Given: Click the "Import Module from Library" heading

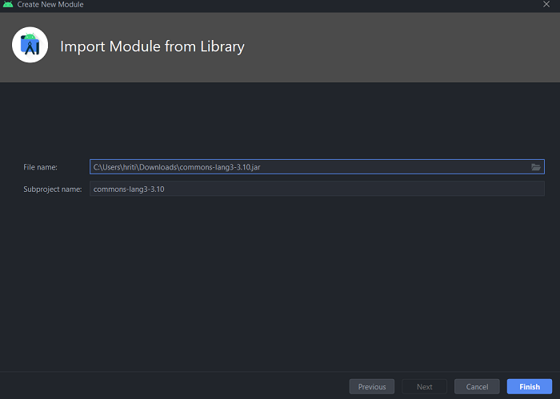Looking at the screenshot, I should pos(152,46).
